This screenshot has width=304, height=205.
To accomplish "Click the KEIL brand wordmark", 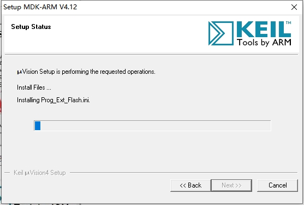I will click(262, 30).
